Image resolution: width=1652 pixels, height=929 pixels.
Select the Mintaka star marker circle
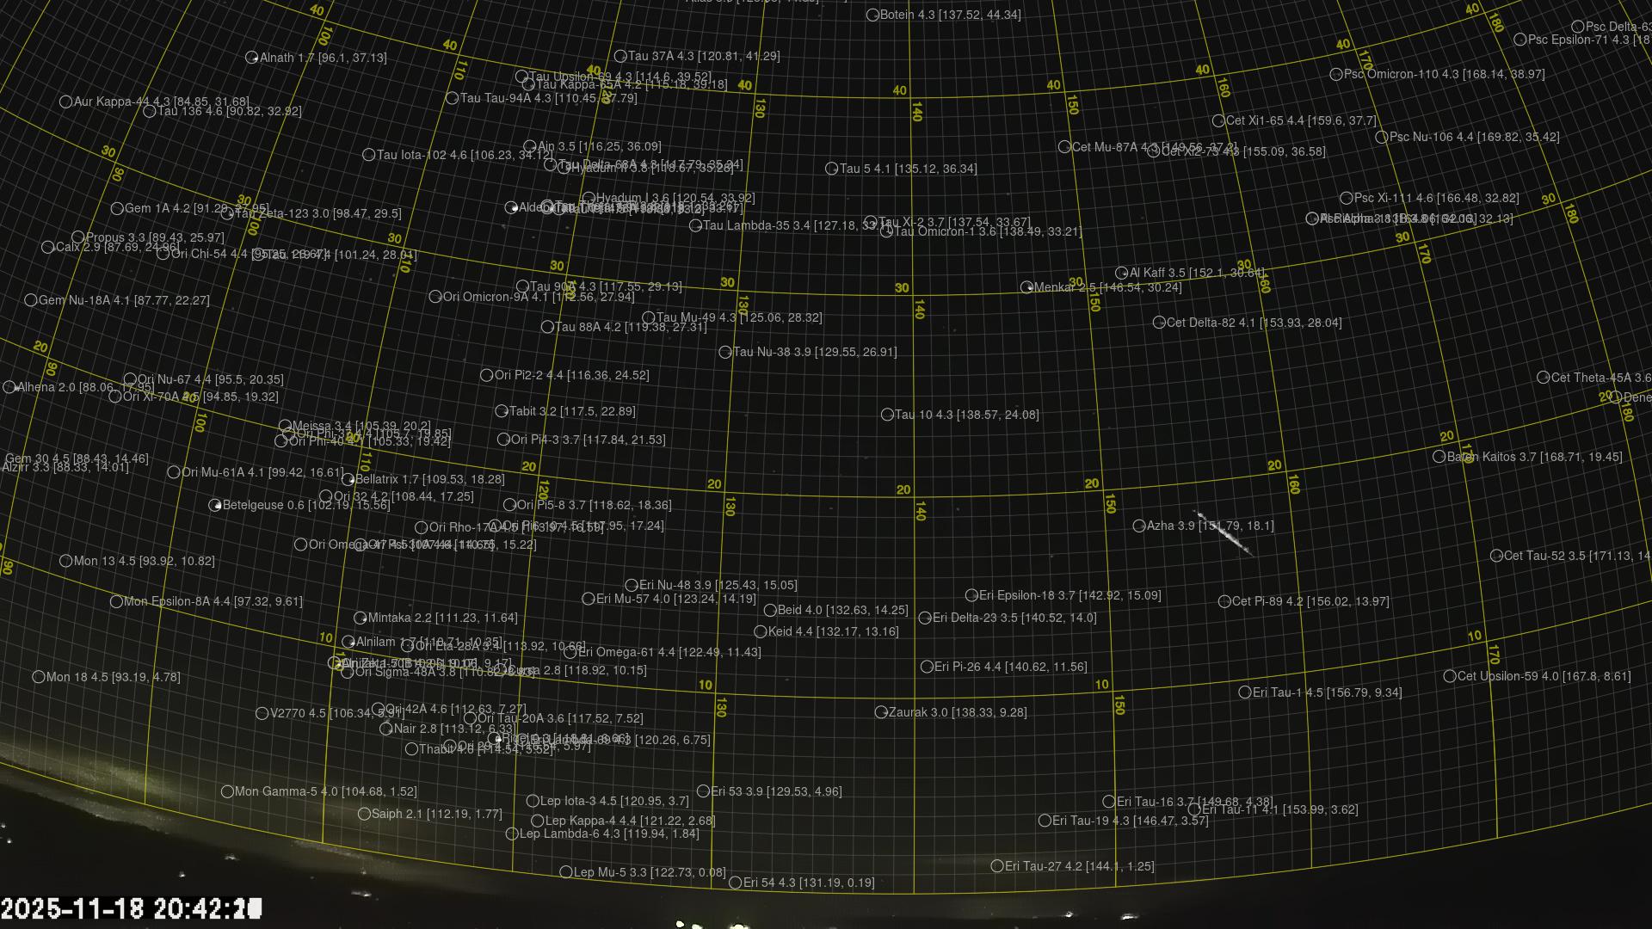click(x=361, y=618)
